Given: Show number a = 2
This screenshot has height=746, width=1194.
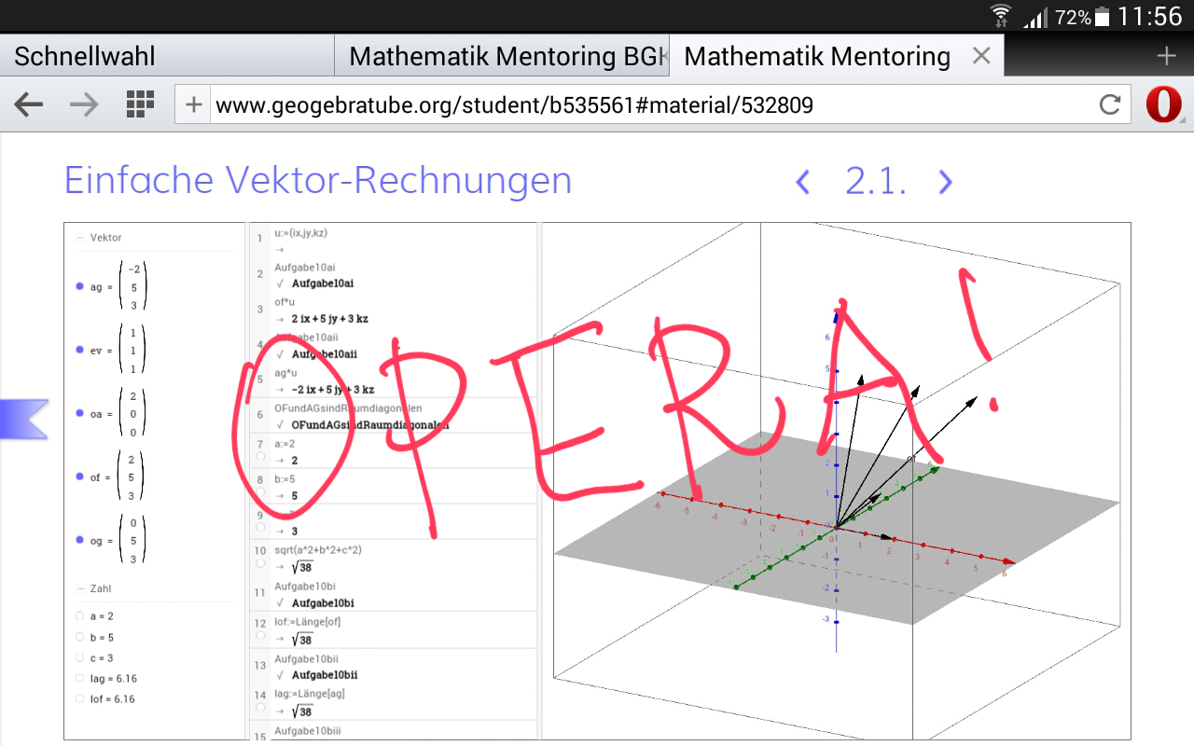Looking at the screenshot, I should point(79,616).
